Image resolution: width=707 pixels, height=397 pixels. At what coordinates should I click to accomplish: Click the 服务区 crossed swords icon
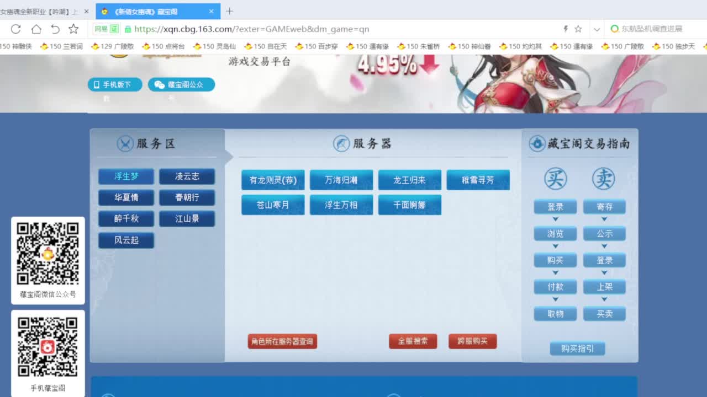coord(125,144)
